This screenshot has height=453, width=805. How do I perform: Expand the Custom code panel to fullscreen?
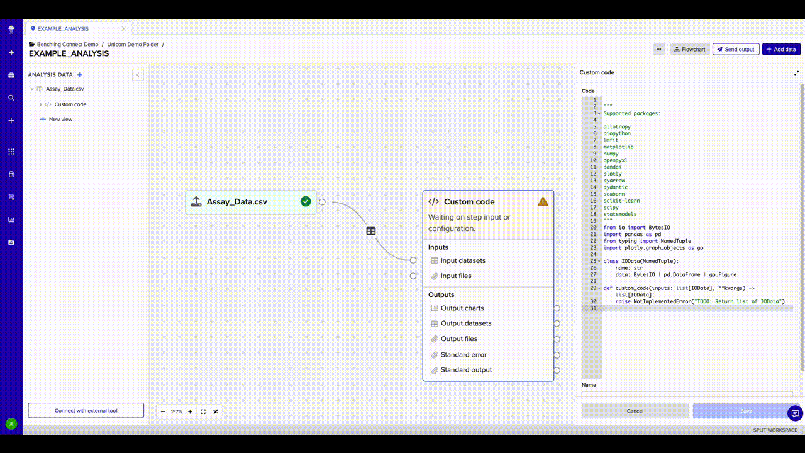coord(797,73)
